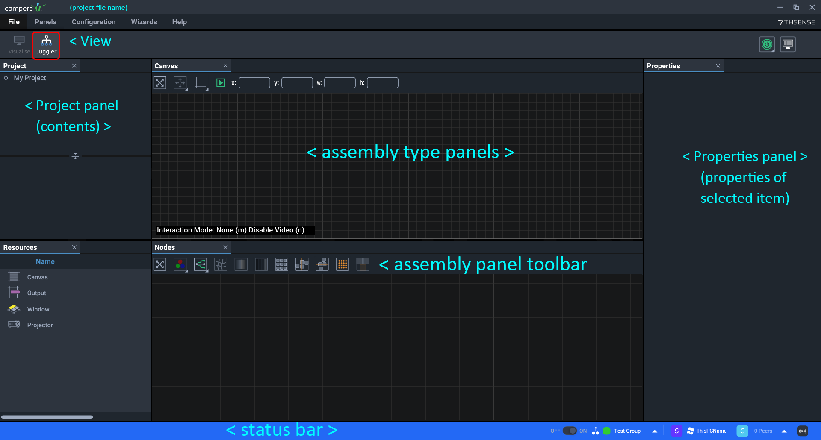Select the Visualise view button
Viewport: 821px width, 440px height.
coord(19,45)
